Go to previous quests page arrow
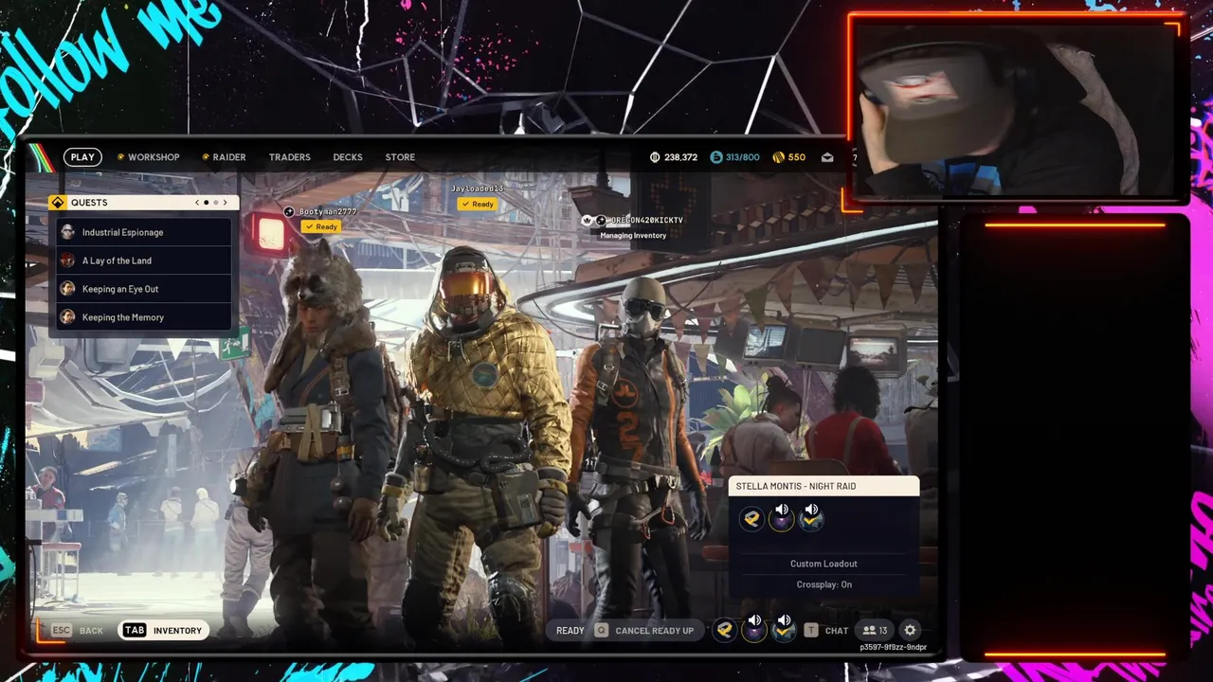The height and width of the screenshot is (682, 1213). pos(197,203)
